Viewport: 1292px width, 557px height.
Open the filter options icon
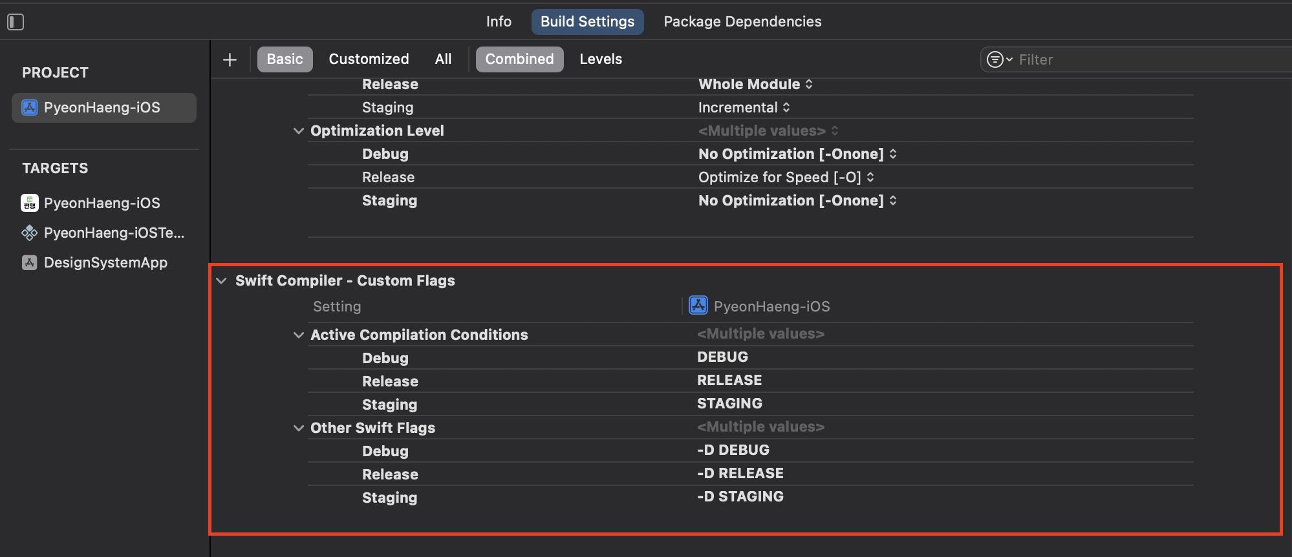coord(998,59)
